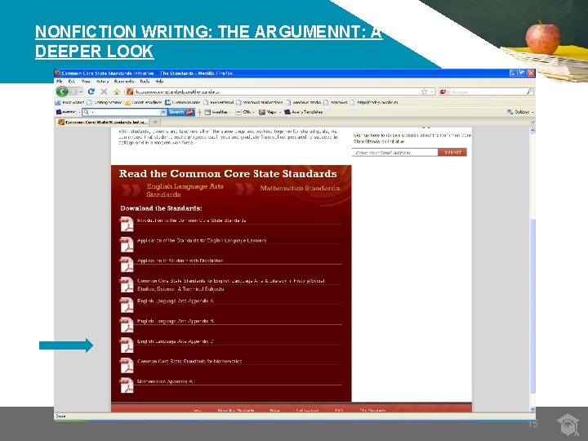Open Application to Students with Disabilities link

click(180, 261)
